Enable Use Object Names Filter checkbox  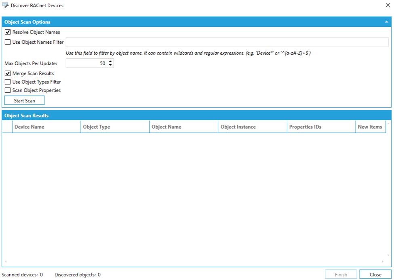pyautogui.click(x=8, y=42)
